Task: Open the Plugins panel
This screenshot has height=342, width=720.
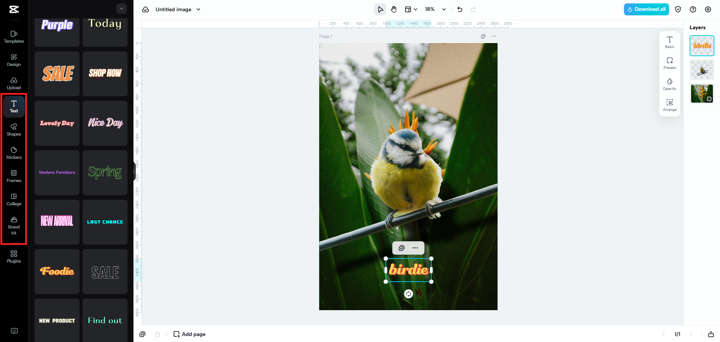Action: [x=13, y=257]
